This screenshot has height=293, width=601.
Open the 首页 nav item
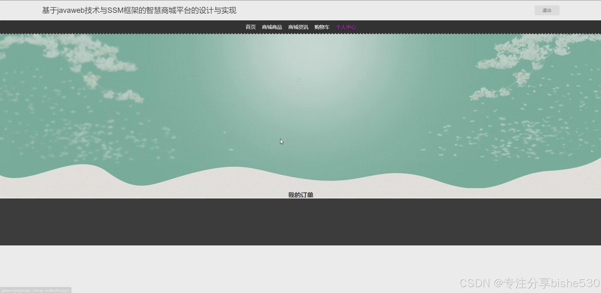tap(250, 27)
